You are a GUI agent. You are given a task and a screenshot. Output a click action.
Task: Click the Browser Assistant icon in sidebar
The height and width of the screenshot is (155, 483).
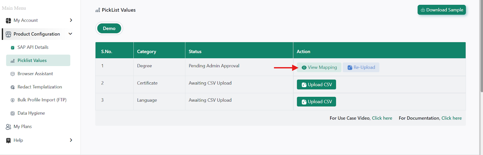click(x=13, y=74)
